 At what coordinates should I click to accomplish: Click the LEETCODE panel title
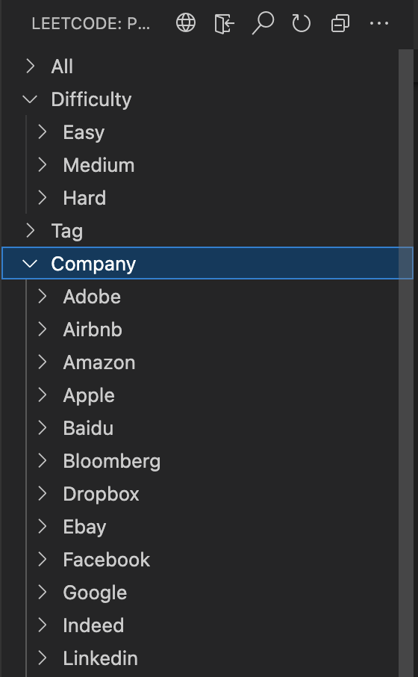[x=91, y=24]
